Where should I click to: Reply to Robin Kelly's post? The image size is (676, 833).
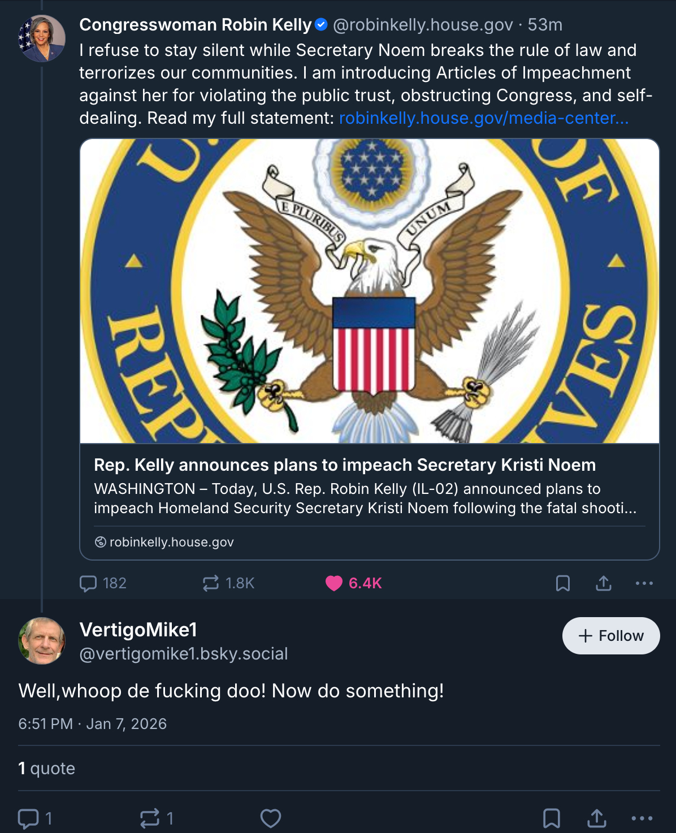pyautogui.click(x=89, y=583)
